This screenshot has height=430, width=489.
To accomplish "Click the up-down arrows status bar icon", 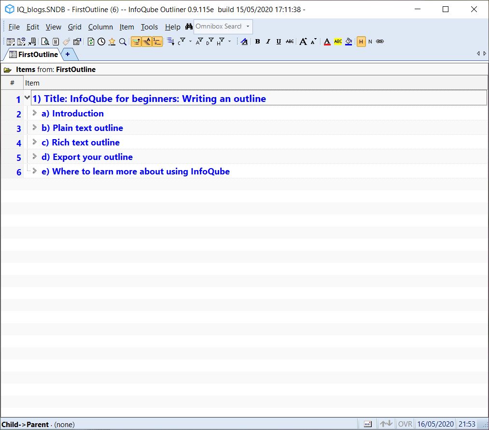I will 386,424.
